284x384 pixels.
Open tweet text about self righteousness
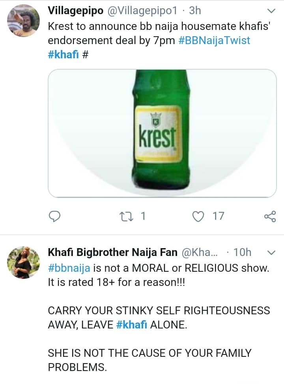(x=159, y=310)
